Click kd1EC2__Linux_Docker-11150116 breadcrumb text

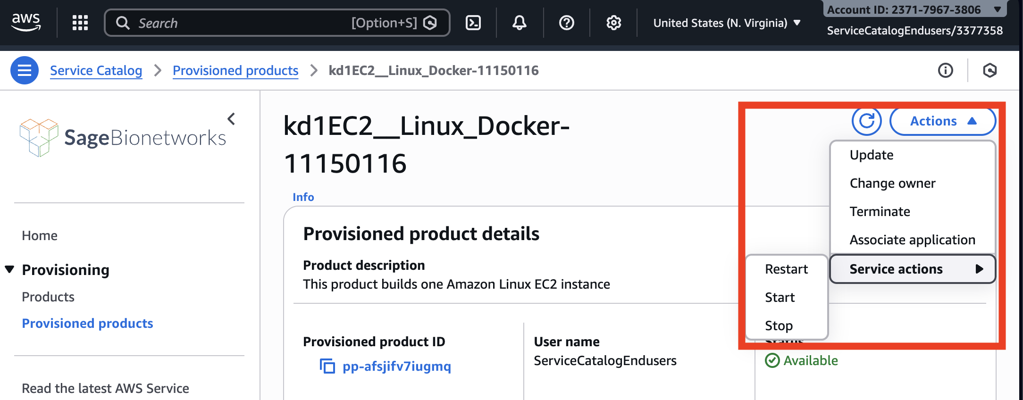(434, 70)
